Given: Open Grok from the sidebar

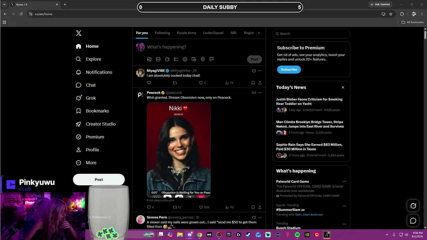Looking at the screenshot, I should coord(86,98).
